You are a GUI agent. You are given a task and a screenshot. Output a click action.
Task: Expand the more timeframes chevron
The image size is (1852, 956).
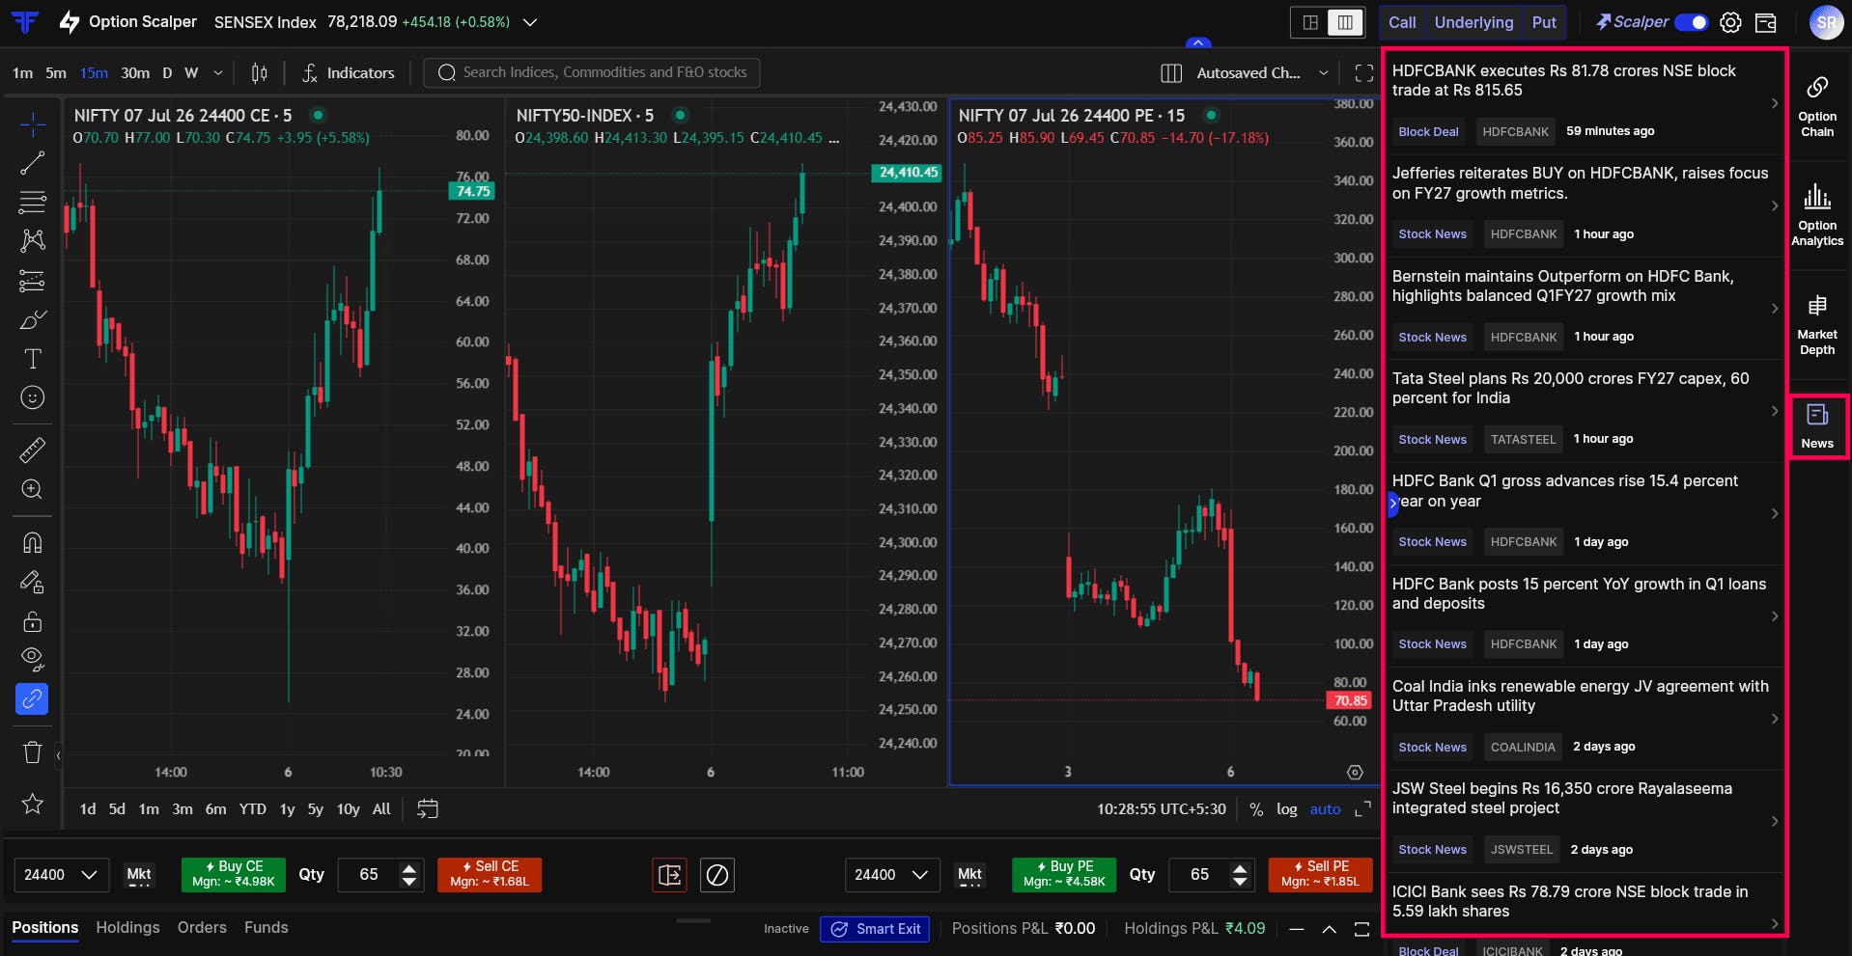pyautogui.click(x=218, y=73)
